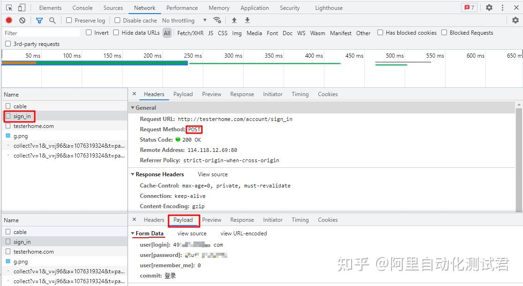Select cable request in upper list
The image size is (523, 286).
click(65, 106)
